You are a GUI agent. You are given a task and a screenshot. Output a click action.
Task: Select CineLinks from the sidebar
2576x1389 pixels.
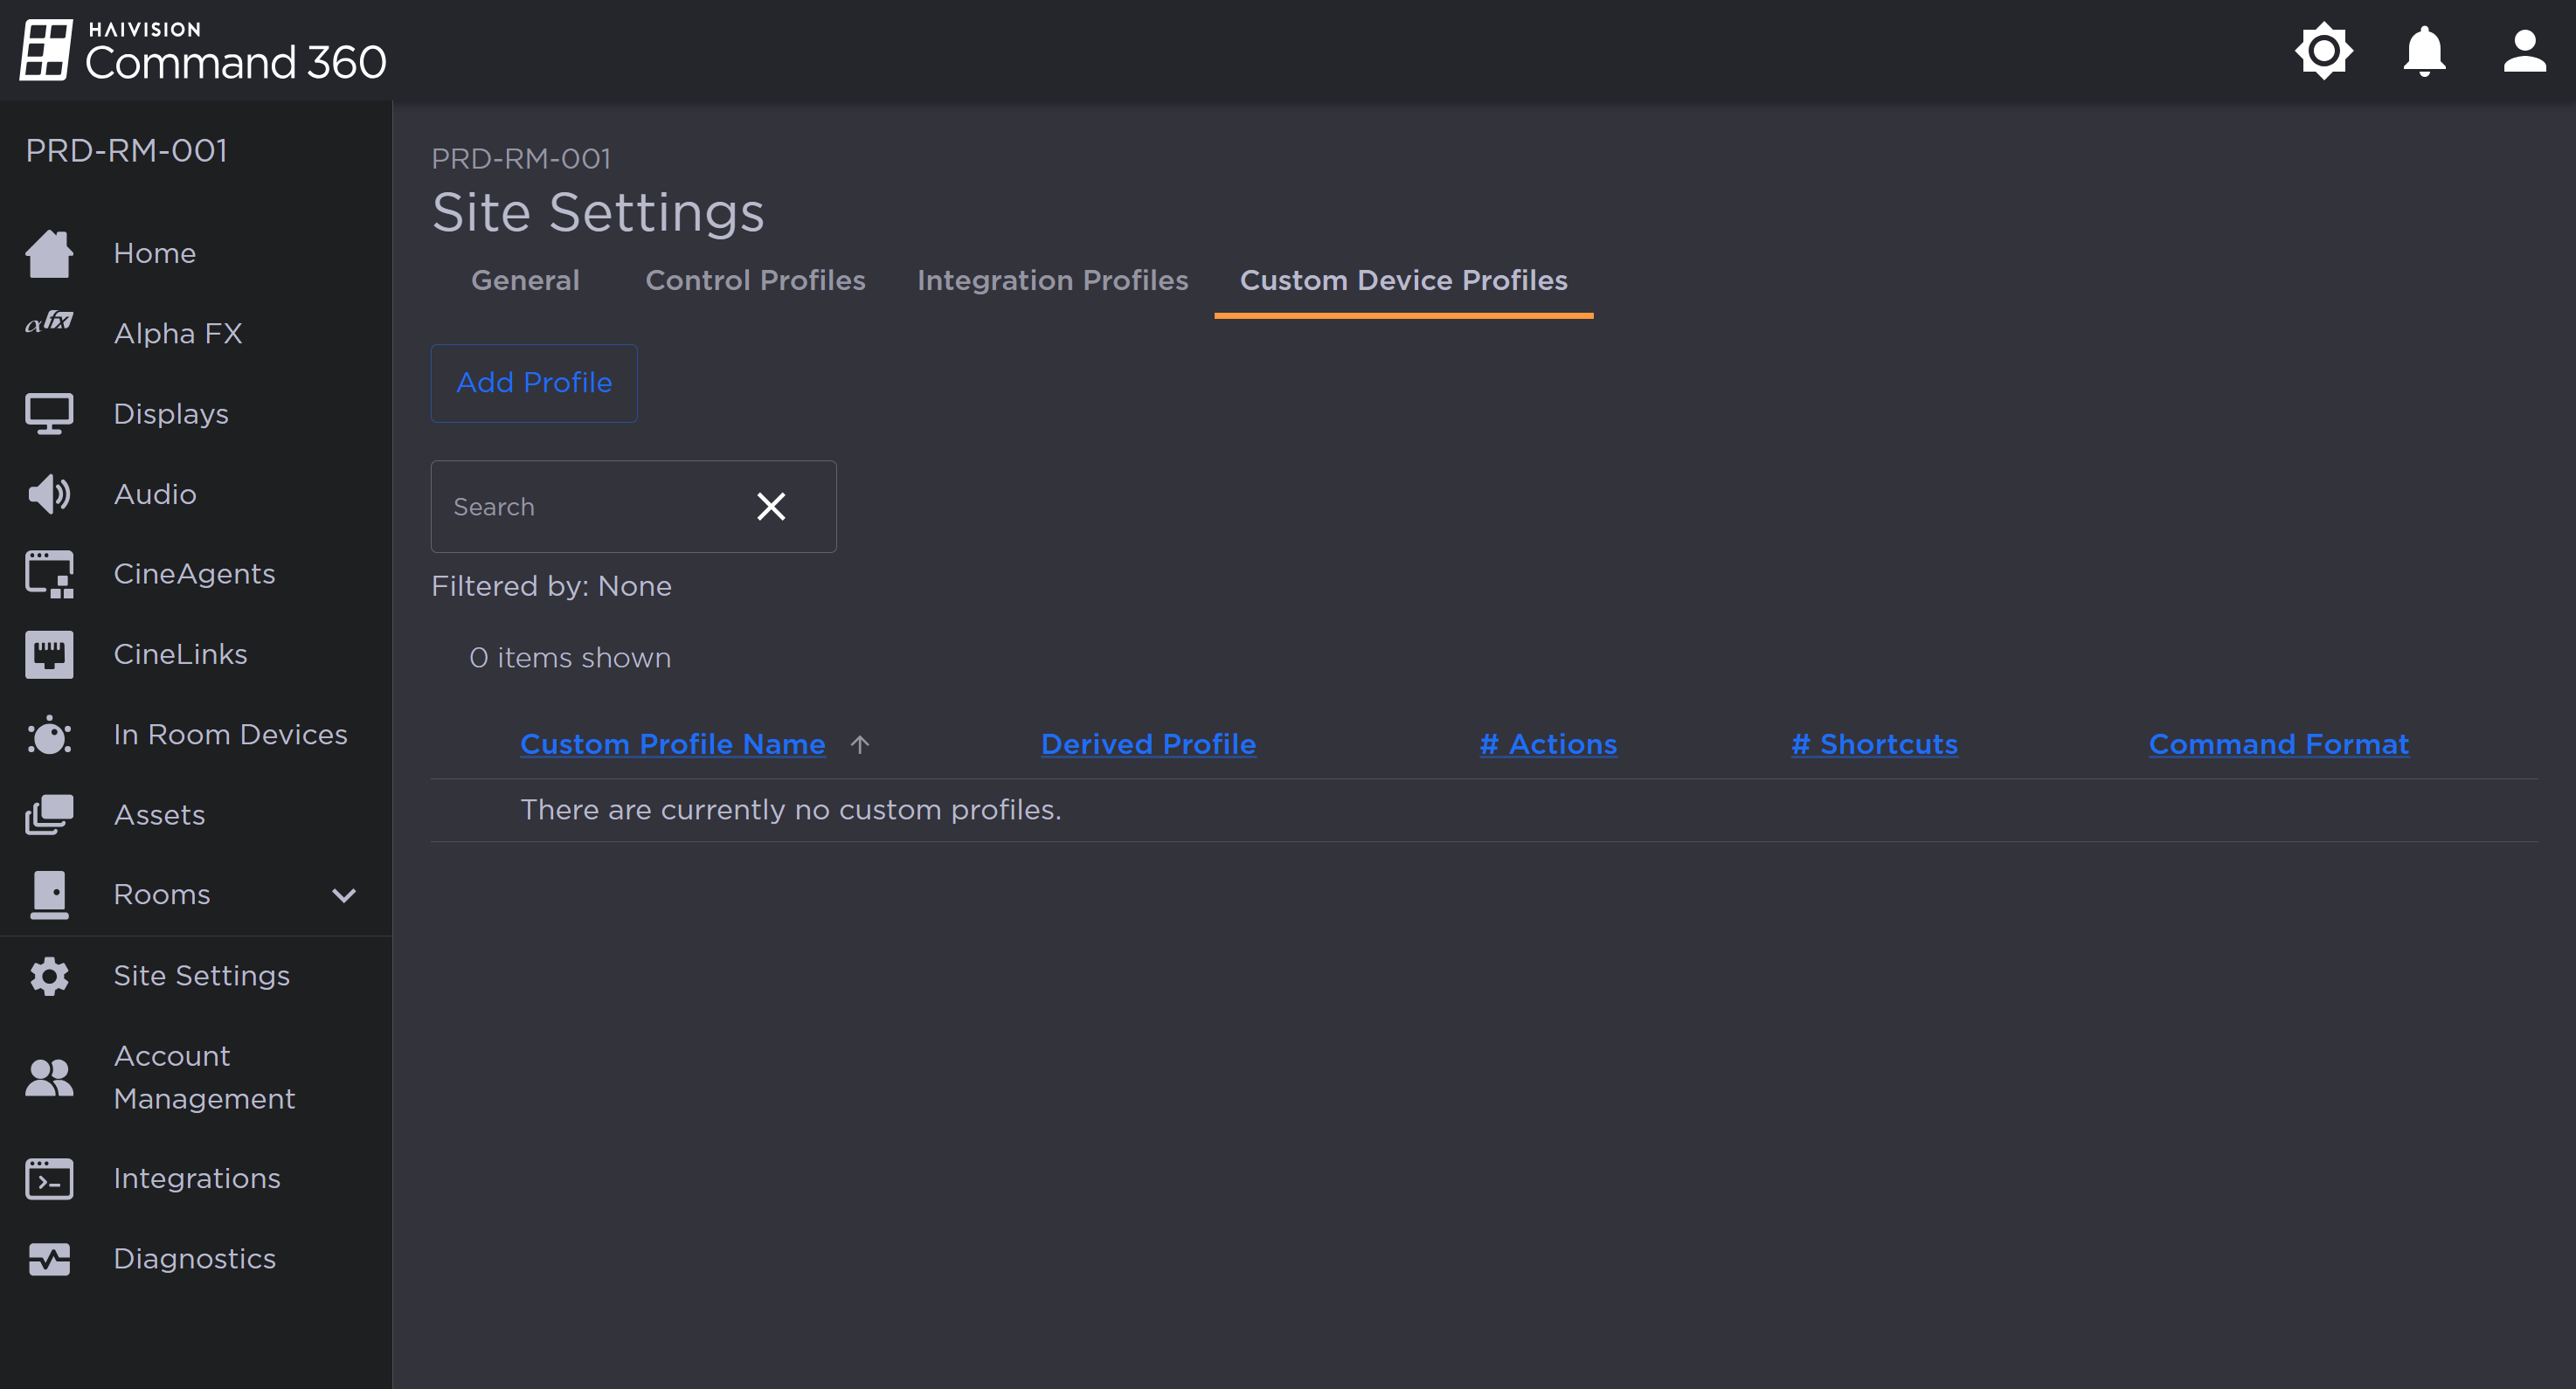180,654
